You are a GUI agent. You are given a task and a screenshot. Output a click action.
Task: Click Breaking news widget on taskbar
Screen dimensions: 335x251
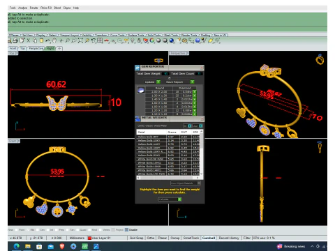click(292, 246)
